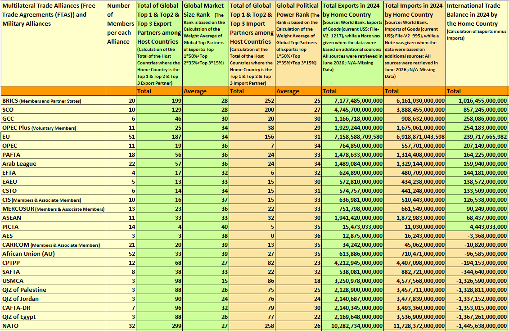509x331 pixels.
Task: Click African Union member count 52
Action: (121, 254)
